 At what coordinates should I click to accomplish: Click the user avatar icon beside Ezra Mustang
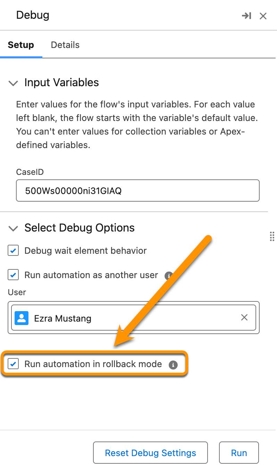pos(21,317)
